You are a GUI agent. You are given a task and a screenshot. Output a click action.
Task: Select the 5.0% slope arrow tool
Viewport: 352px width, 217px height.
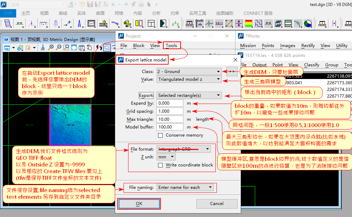219,23
